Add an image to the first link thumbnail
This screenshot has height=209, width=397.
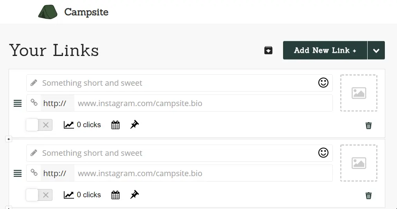[359, 93]
